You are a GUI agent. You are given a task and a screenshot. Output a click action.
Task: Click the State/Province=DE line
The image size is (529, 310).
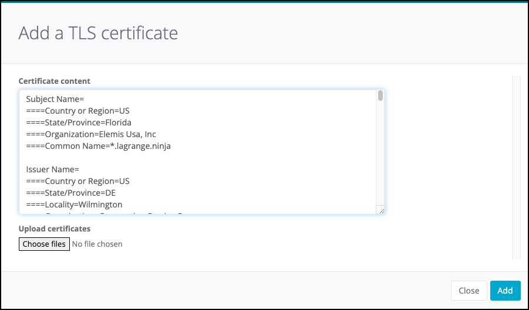[x=72, y=193]
